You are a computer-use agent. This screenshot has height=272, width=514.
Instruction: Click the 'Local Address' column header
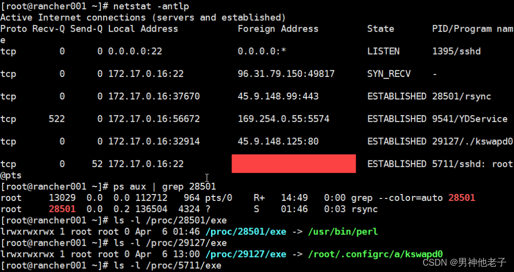click(x=143, y=29)
